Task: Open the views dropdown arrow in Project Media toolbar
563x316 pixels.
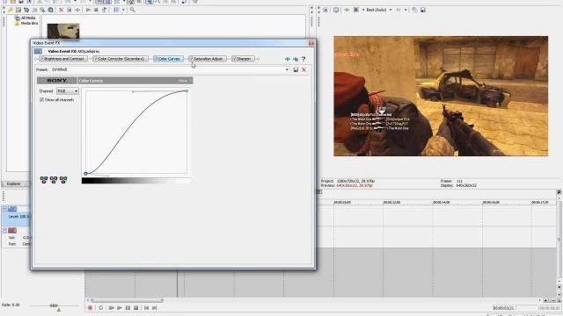Action: [x=123, y=10]
